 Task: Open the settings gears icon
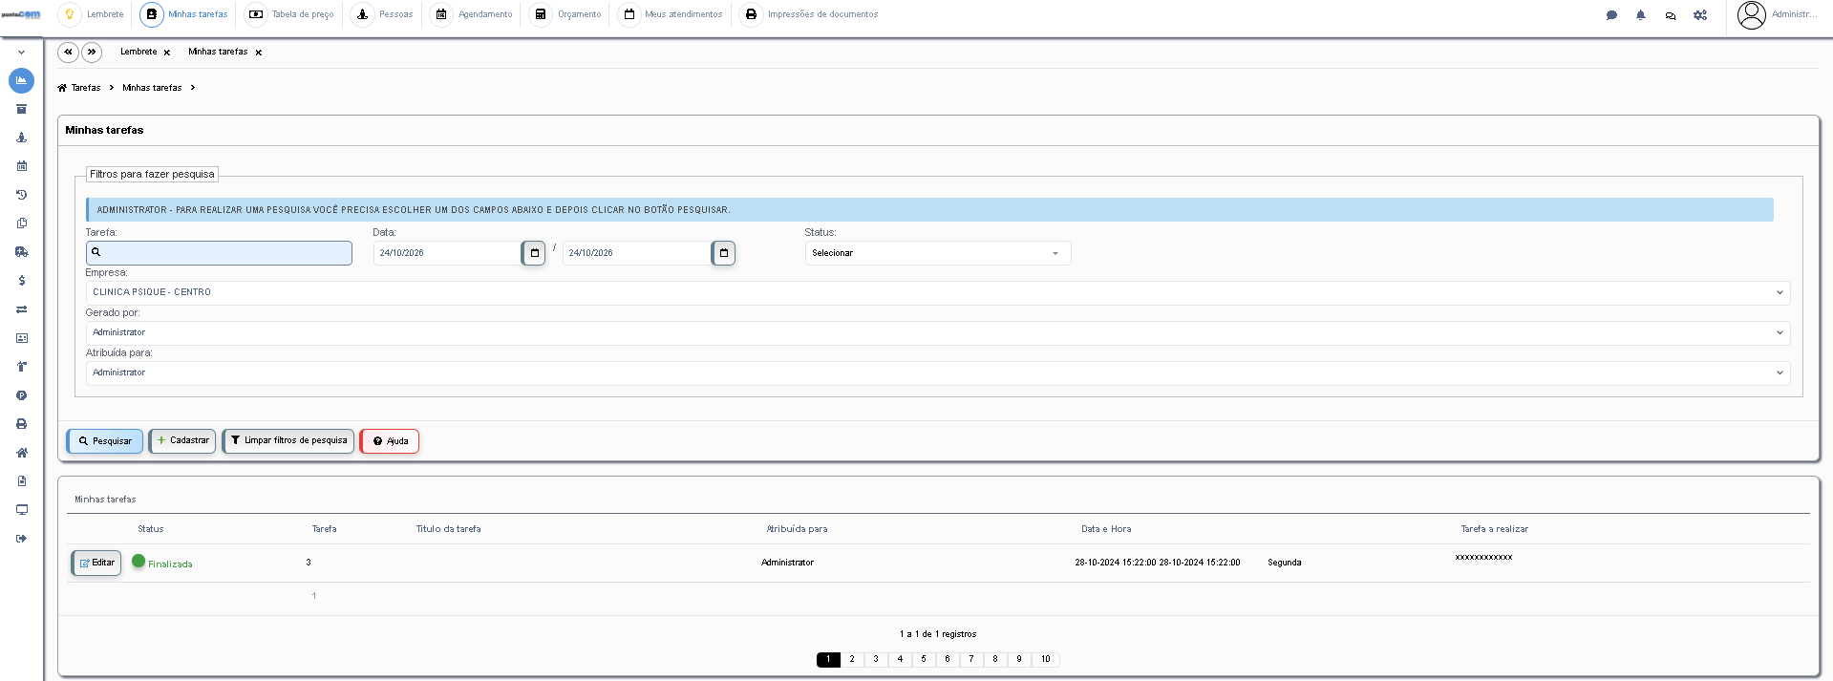(x=1700, y=15)
